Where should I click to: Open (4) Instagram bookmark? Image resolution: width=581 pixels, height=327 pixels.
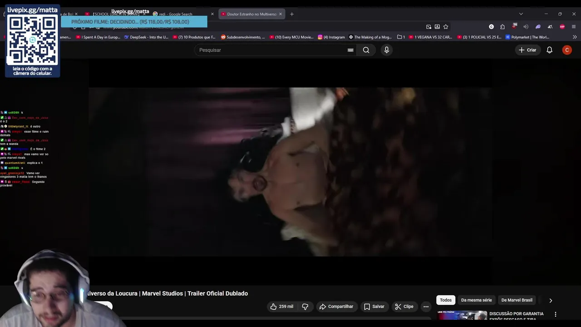(x=331, y=37)
